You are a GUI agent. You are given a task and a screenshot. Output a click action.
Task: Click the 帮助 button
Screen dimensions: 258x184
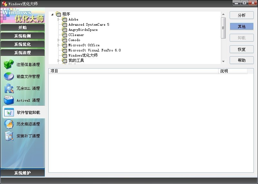coord(242,60)
